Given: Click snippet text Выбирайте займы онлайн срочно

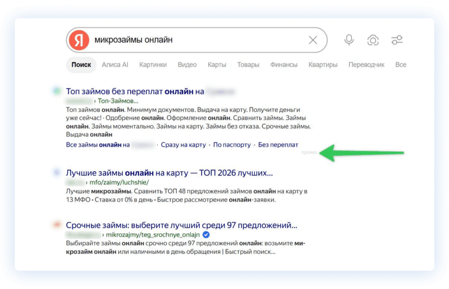Looking at the screenshot, I should pyautogui.click(x=185, y=247).
